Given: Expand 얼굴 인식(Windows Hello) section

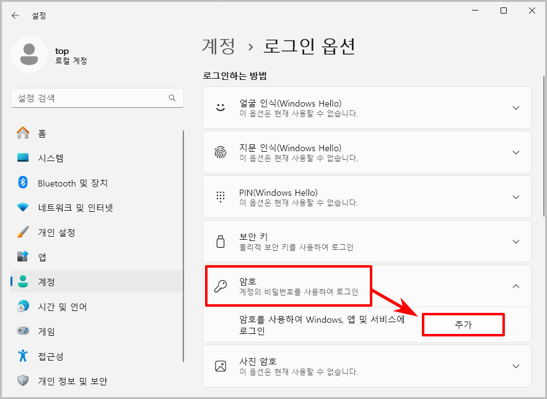Looking at the screenshot, I should click(x=516, y=107).
